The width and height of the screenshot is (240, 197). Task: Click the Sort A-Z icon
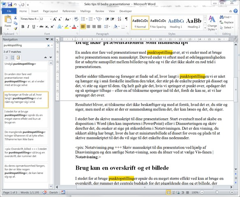click(x=120, y=19)
